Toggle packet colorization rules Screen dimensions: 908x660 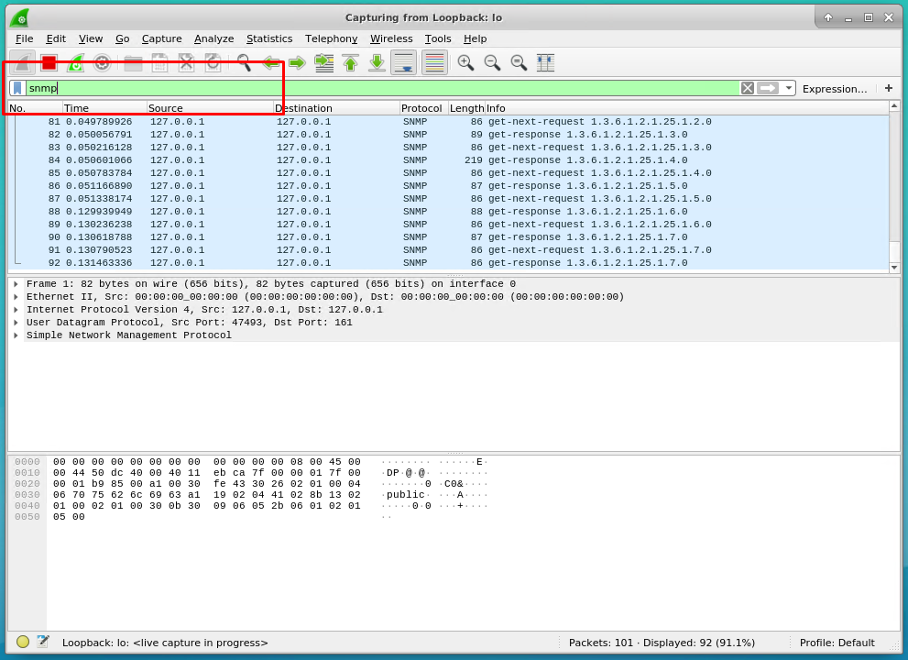tap(434, 62)
